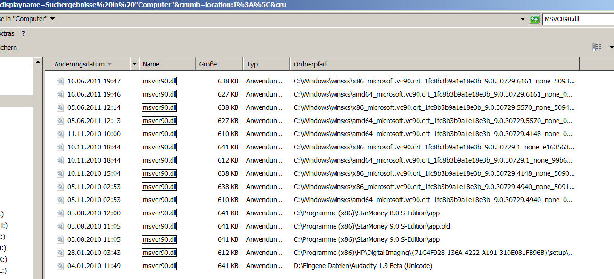
Task: Click the Name column header
Action: tap(167, 64)
